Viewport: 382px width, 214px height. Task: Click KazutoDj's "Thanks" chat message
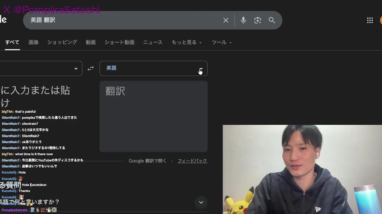[24, 191]
